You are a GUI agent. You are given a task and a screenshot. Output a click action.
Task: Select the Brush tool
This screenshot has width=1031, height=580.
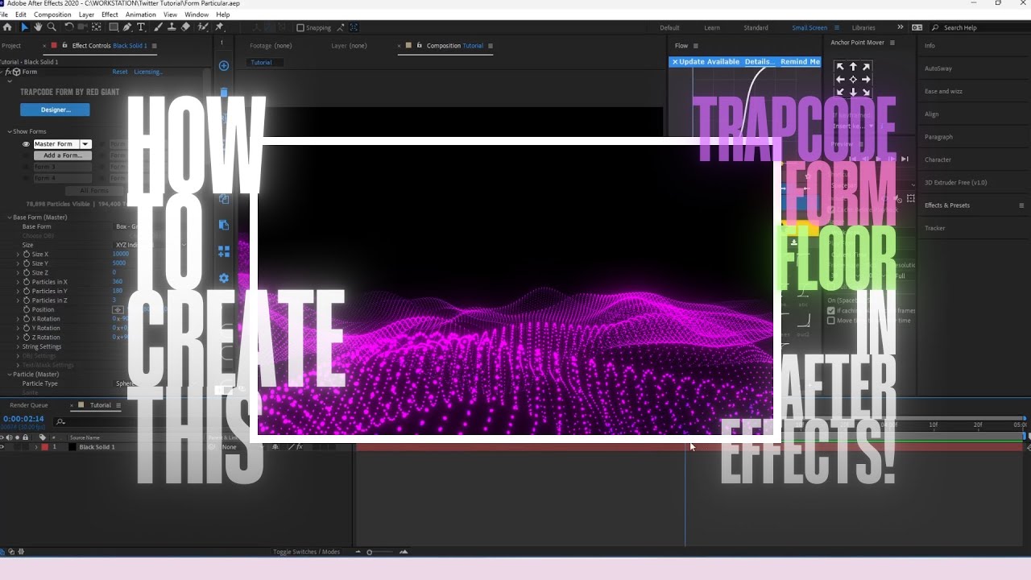[x=159, y=27]
